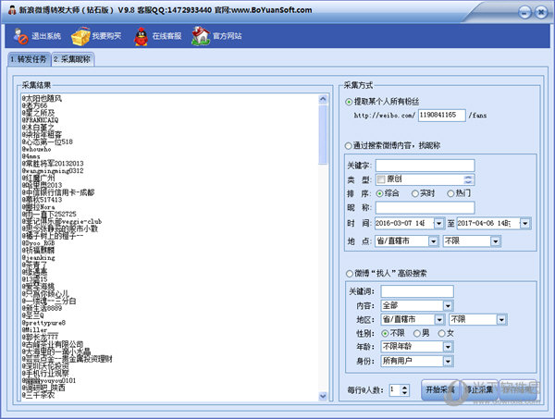Close the window with X button

pyautogui.click(x=541, y=12)
